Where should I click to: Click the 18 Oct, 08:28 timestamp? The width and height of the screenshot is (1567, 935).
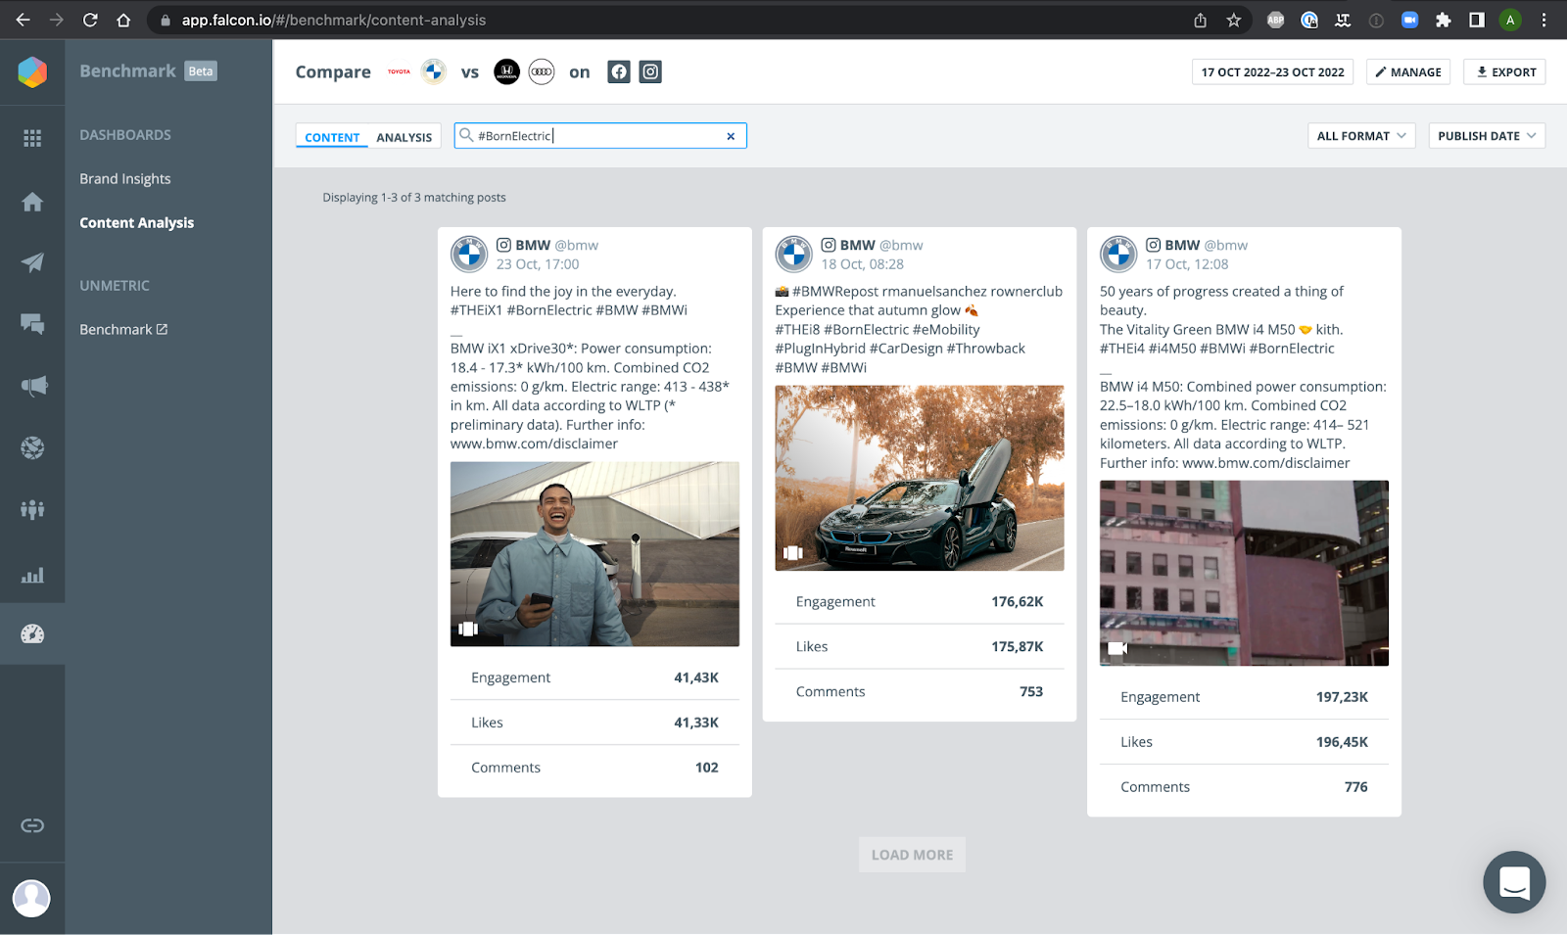click(863, 264)
